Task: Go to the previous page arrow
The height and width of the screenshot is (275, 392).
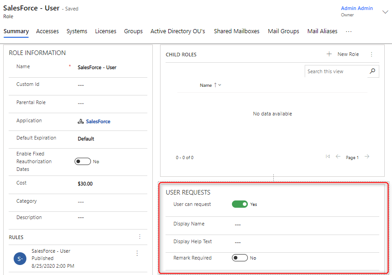Action: (338, 157)
